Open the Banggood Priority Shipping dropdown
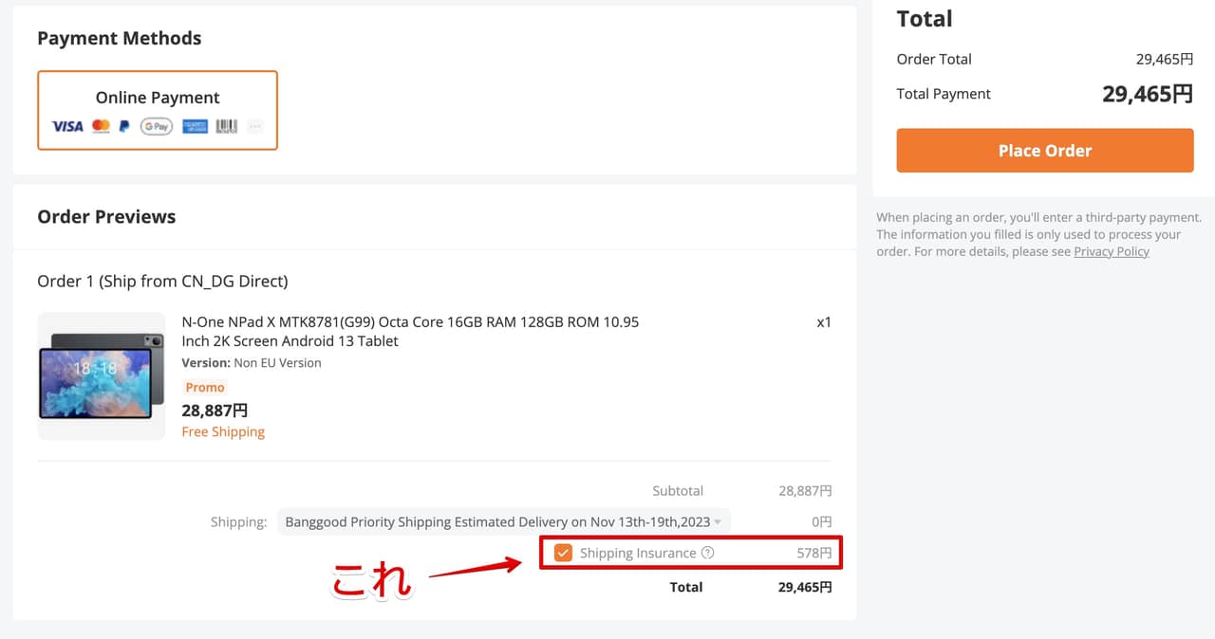Viewport: 1215px width, 639px height. coord(497,521)
